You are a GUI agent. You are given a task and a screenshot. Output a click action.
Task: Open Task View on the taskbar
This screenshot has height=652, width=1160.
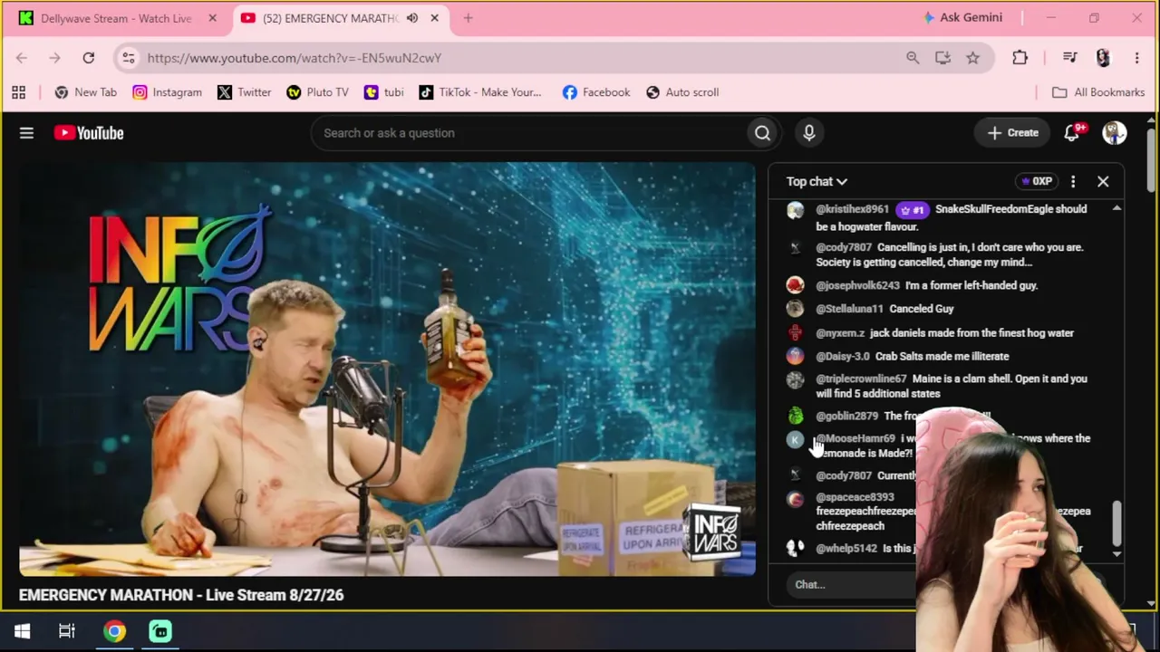coord(66,631)
